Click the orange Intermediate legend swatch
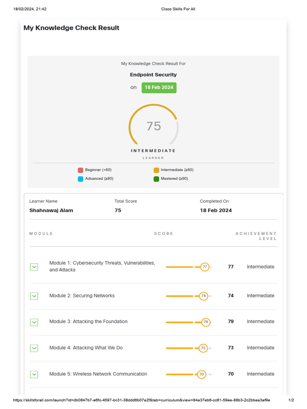The height and width of the screenshot is (409, 307). pyautogui.click(x=156, y=170)
